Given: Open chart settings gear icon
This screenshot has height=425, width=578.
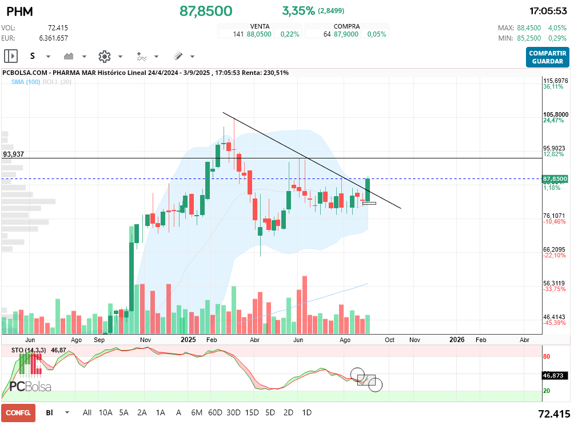Looking at the screenshot, I should [105, 57].
